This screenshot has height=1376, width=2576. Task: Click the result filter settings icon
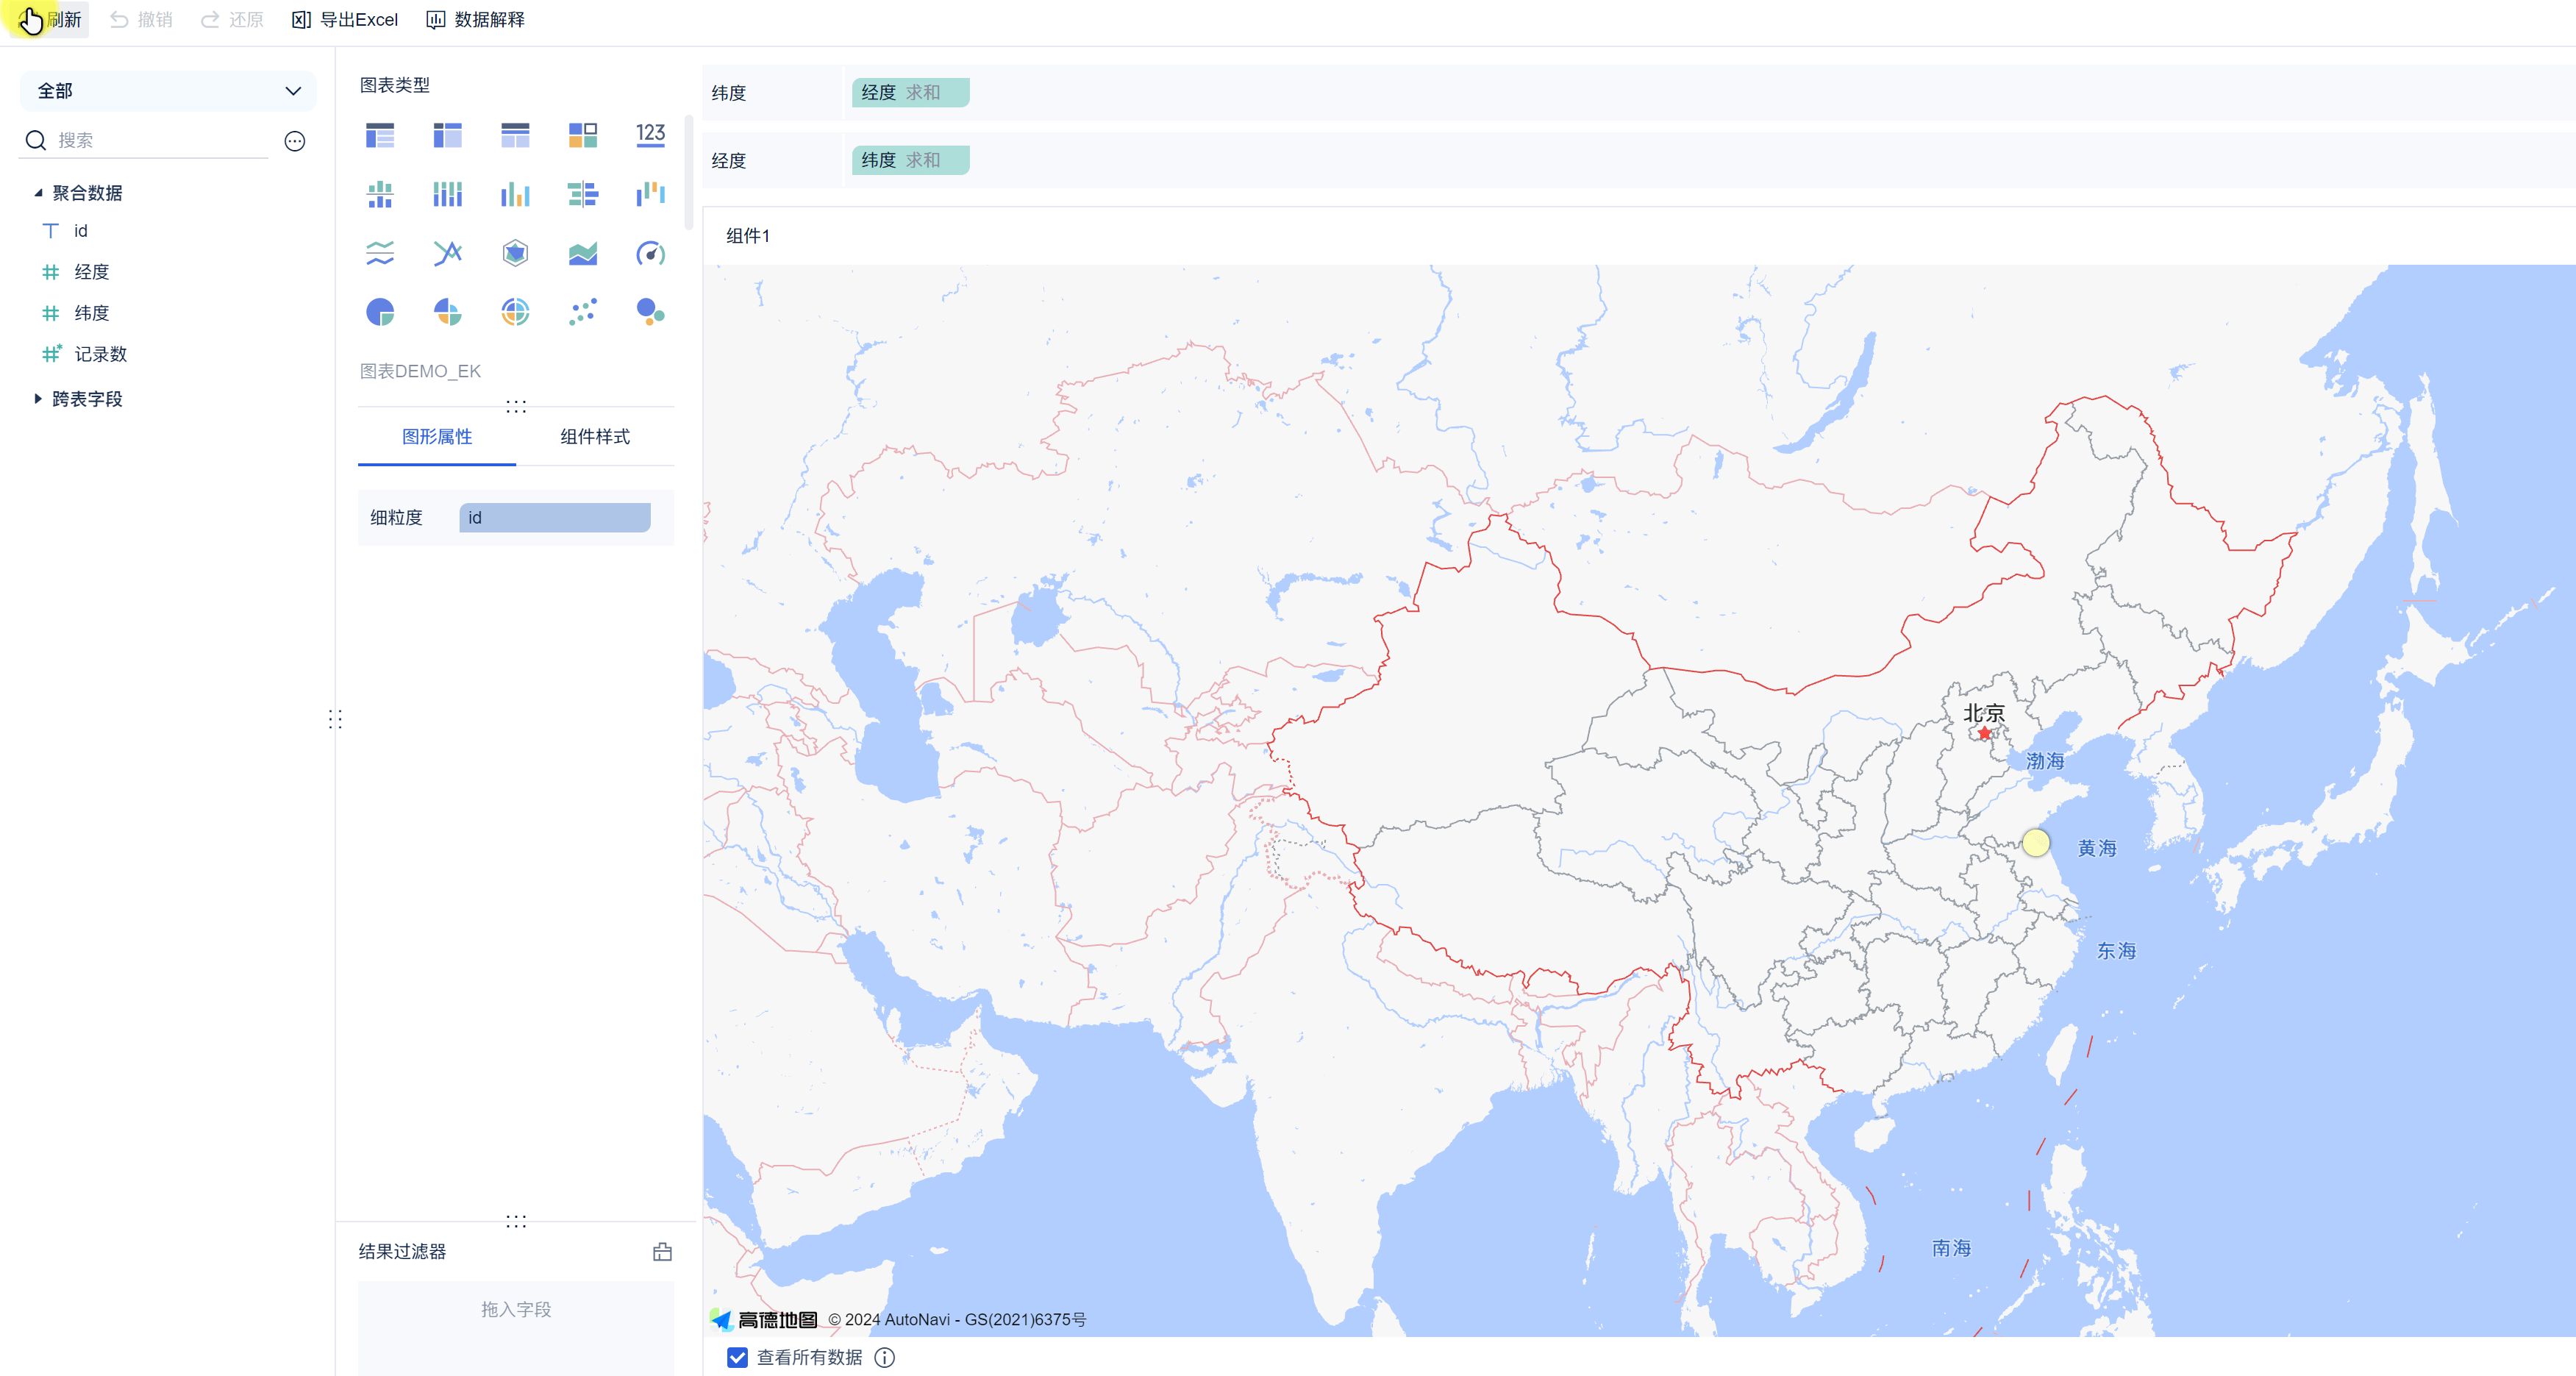[662, 1251]
